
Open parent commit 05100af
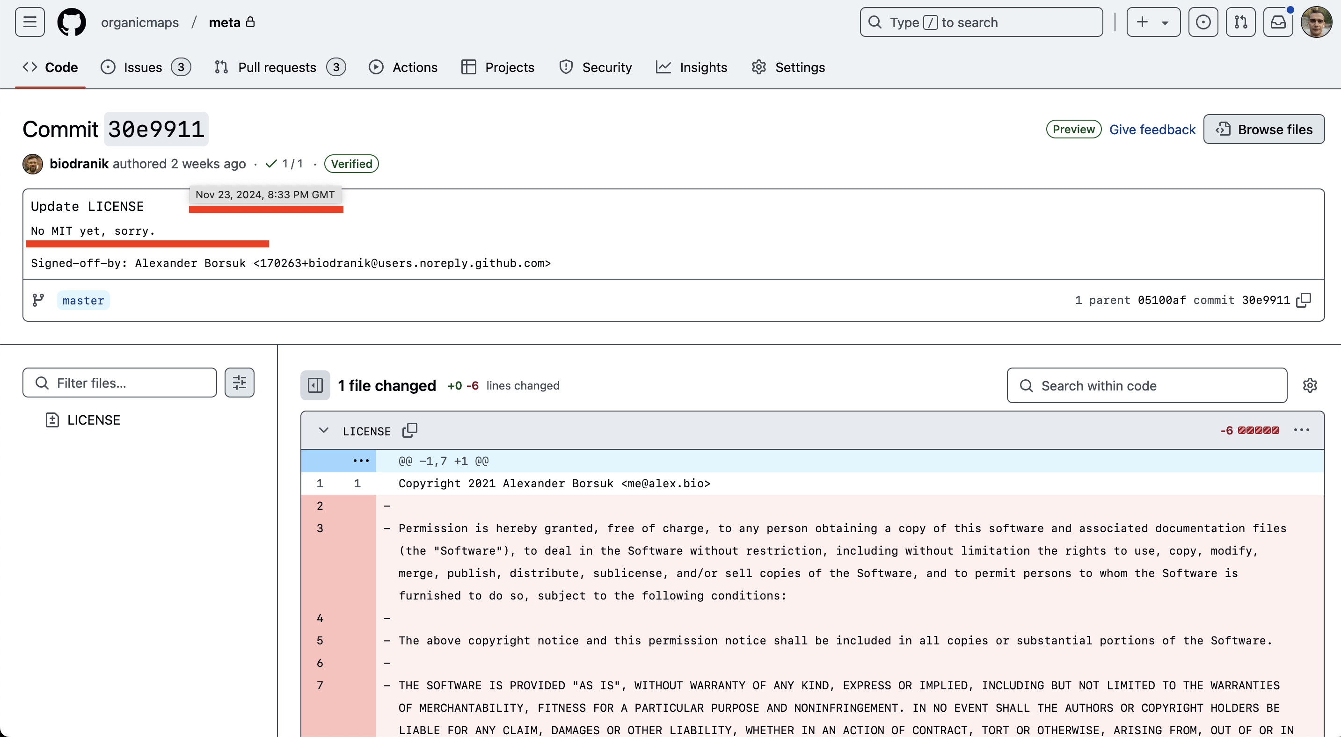pos(1161,300)
